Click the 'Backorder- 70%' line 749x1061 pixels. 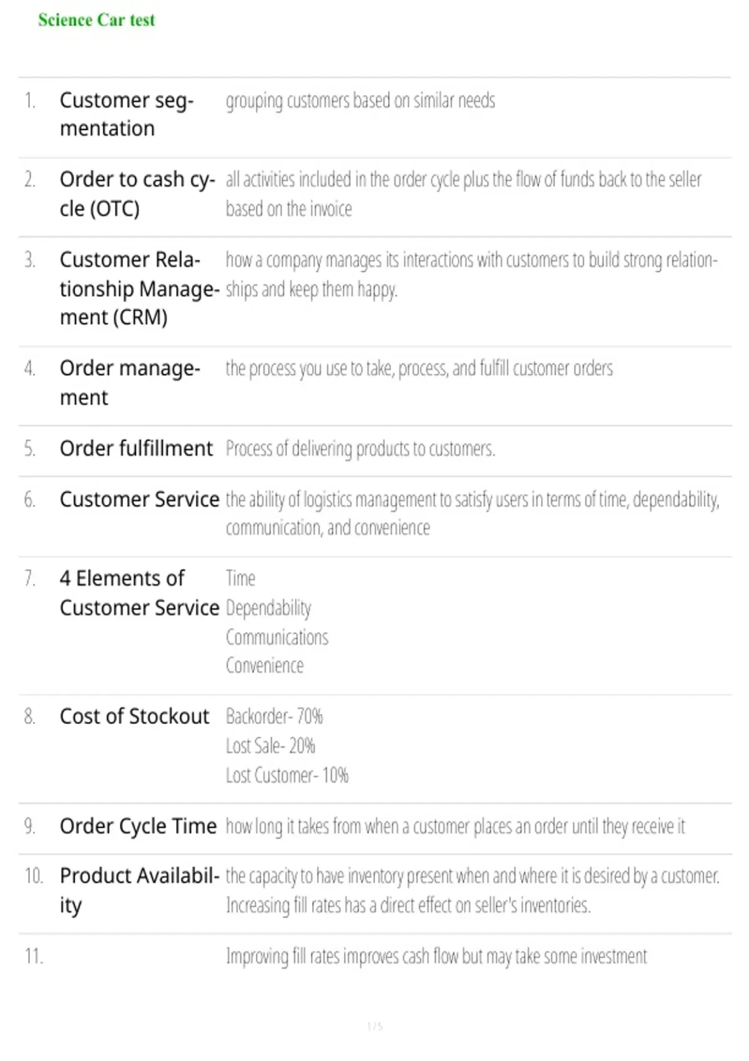[x=274, y=716]
